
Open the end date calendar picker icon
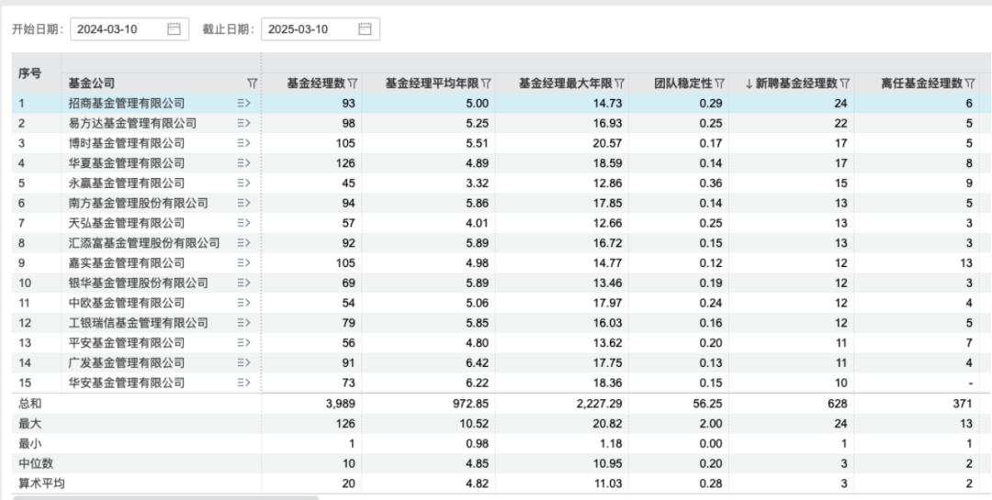[x=365, y=29]
